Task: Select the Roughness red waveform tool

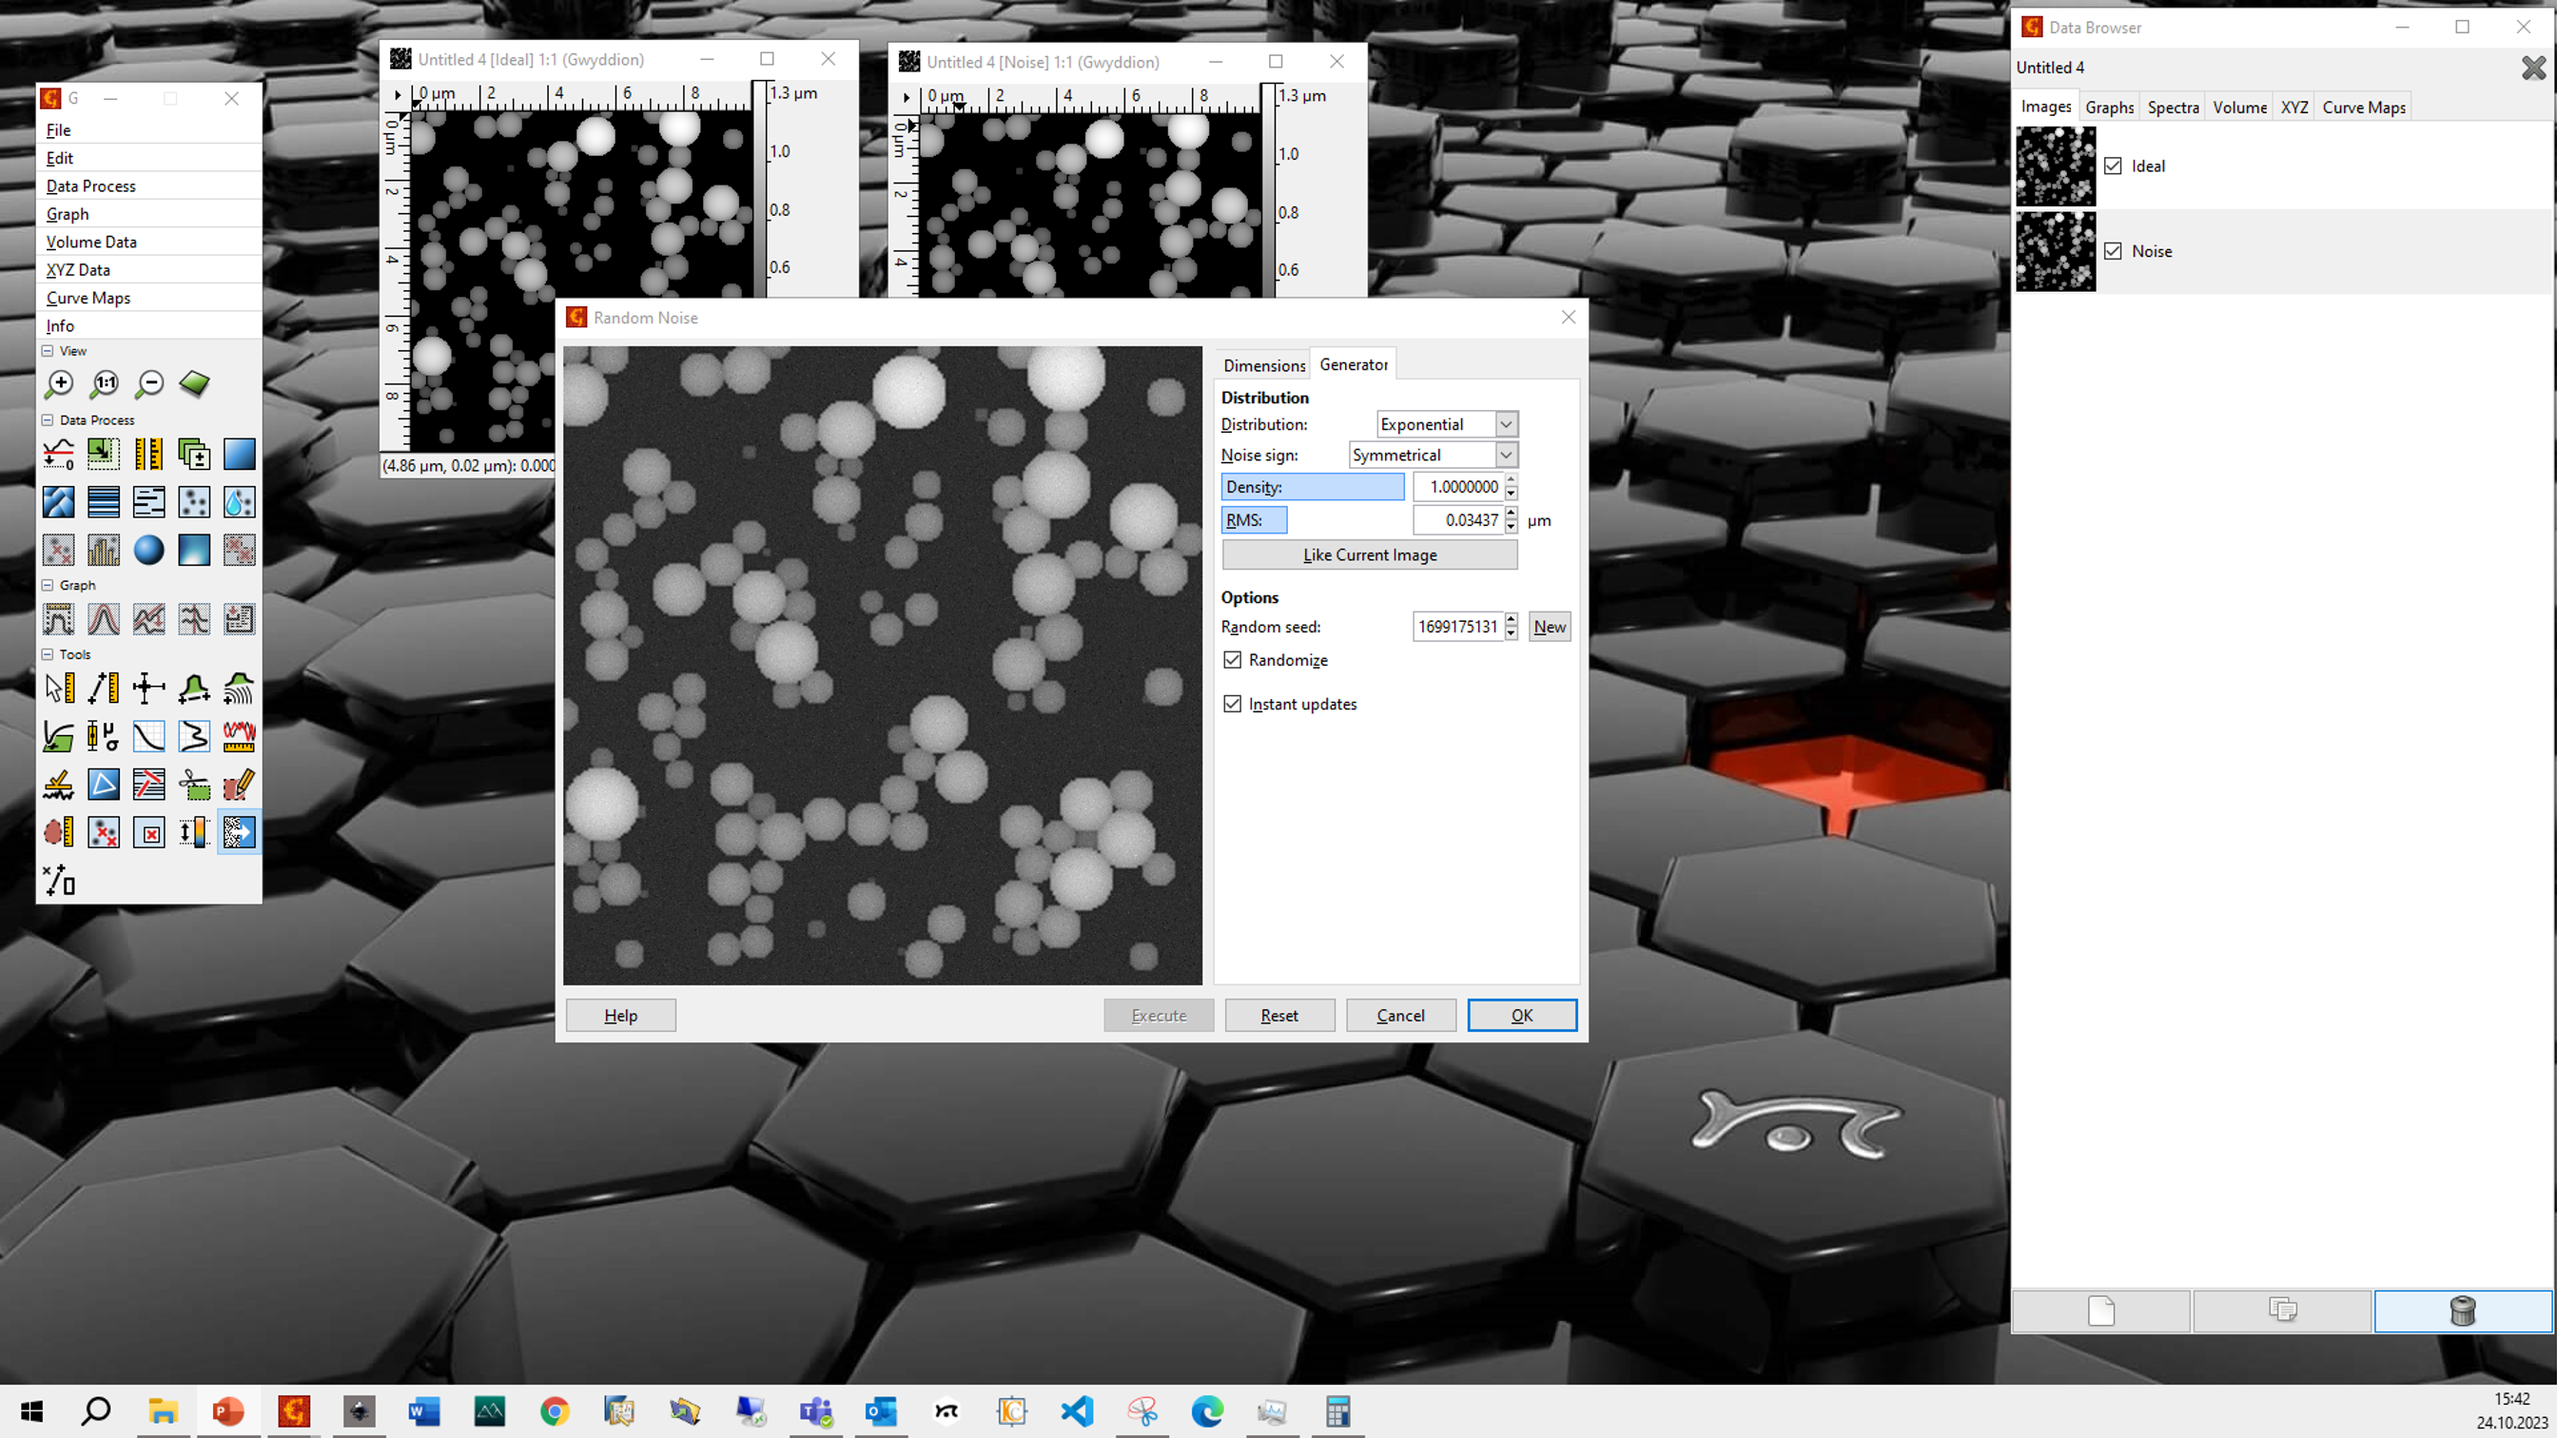Action: point(239,736)
